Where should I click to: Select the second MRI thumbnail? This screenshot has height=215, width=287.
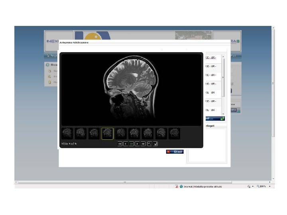click(x=81, y=133)
